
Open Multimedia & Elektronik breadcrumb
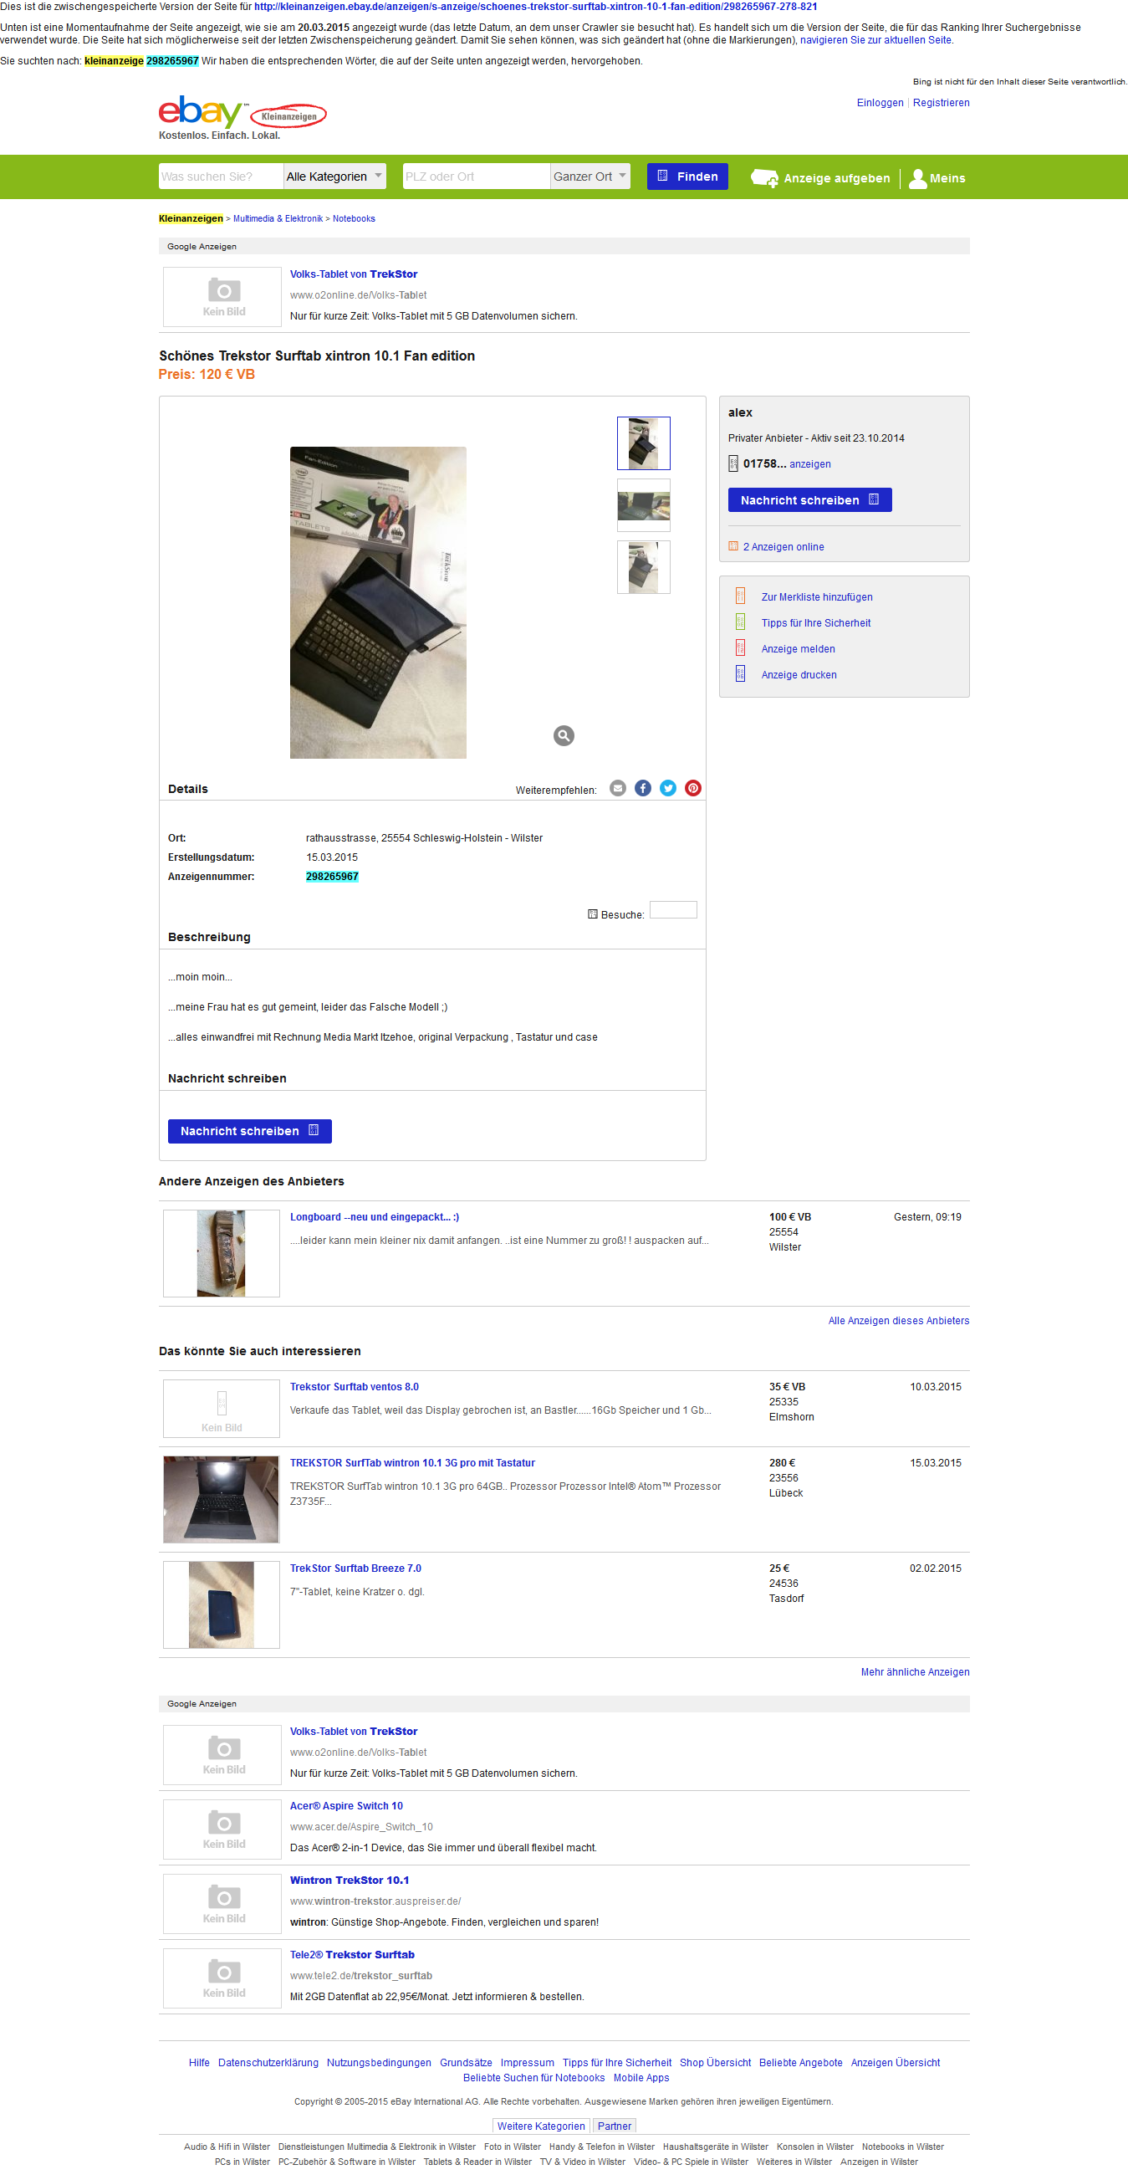[x=278, y=218]
